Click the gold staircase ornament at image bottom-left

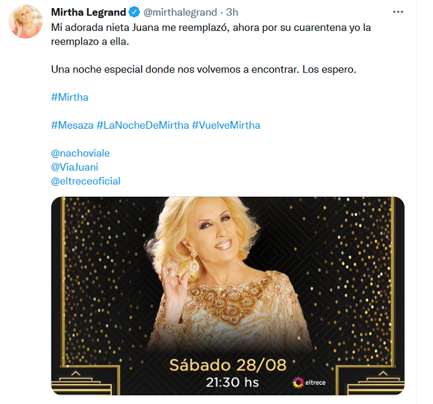click(x=86, y=380)
